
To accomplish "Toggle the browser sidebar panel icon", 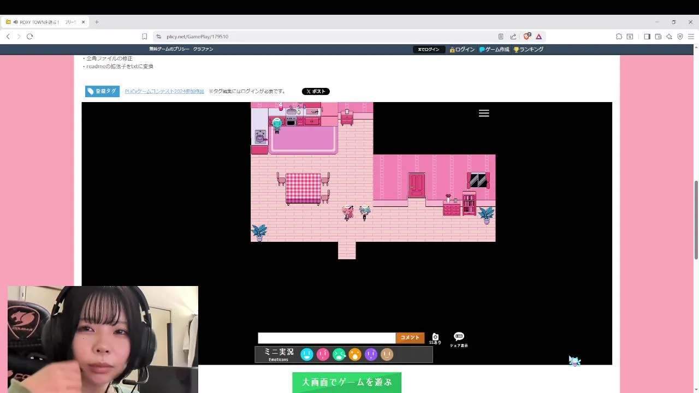I will click(647, 37).
